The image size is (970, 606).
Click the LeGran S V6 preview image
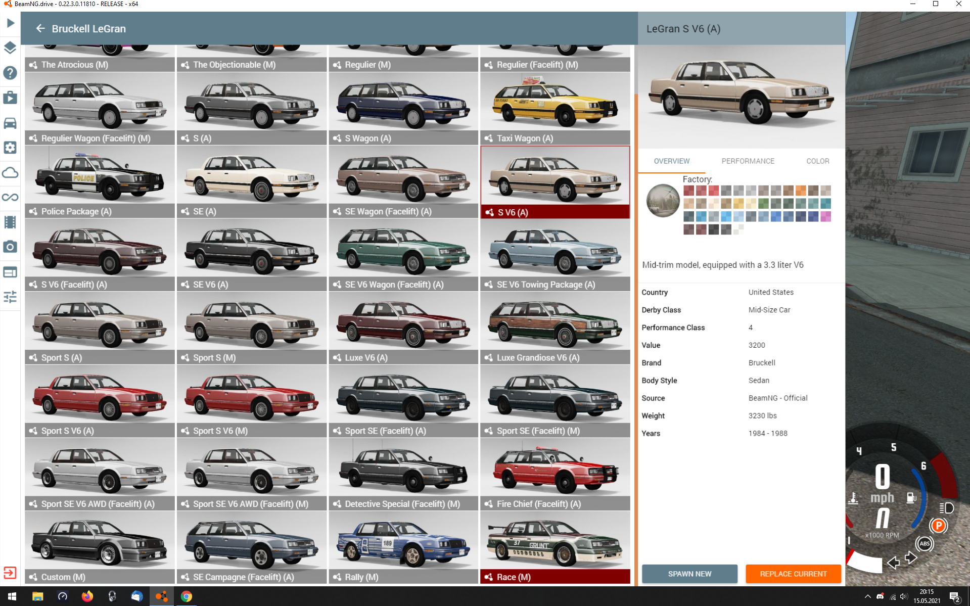[x=741, y=96]
